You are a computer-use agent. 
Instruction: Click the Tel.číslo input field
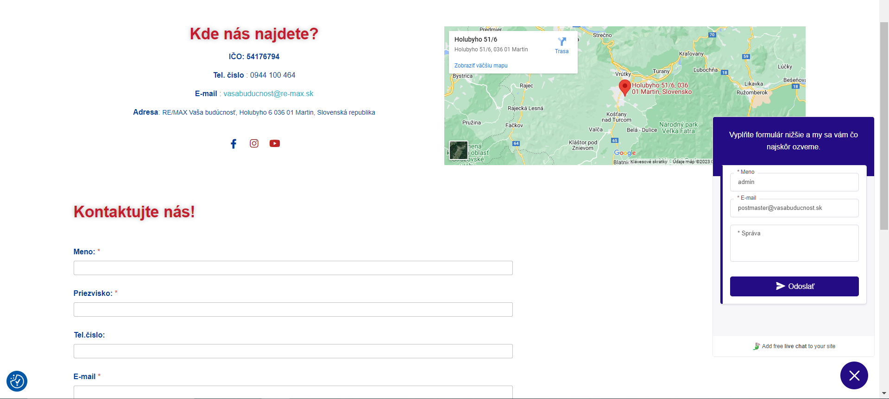(x=293, y=351)
